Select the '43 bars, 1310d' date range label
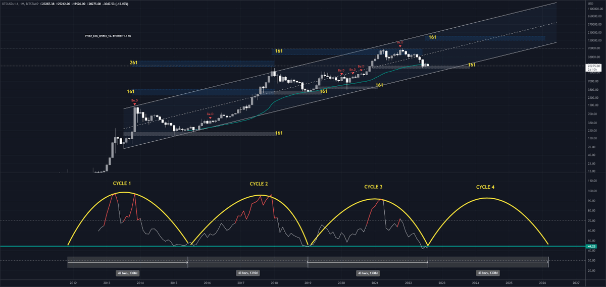This screenshot has width=606, height=287. pos(247,273)
